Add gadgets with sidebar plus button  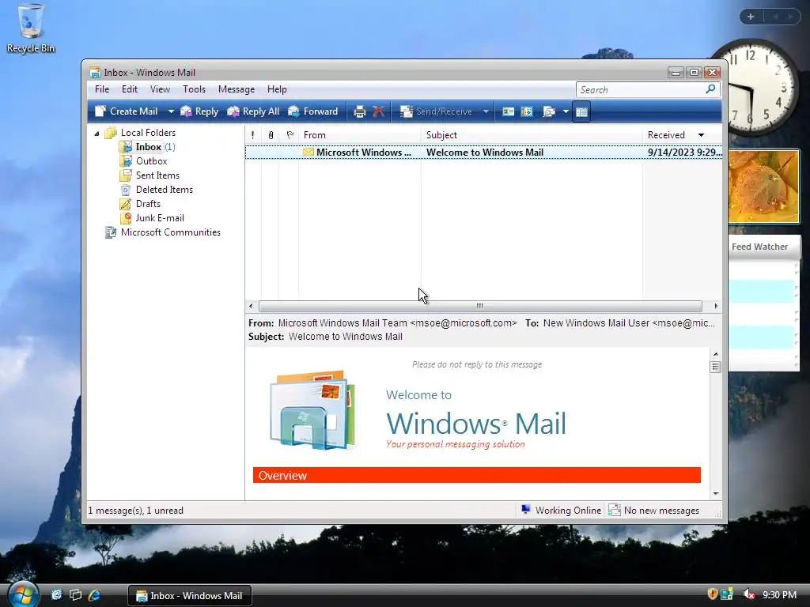click(751, 17)
